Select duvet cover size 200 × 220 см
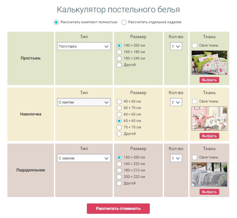The image size is (237, 218). pos(119,177)
